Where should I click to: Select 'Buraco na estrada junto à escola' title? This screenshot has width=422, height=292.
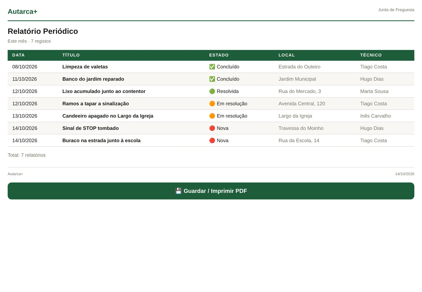101,141
